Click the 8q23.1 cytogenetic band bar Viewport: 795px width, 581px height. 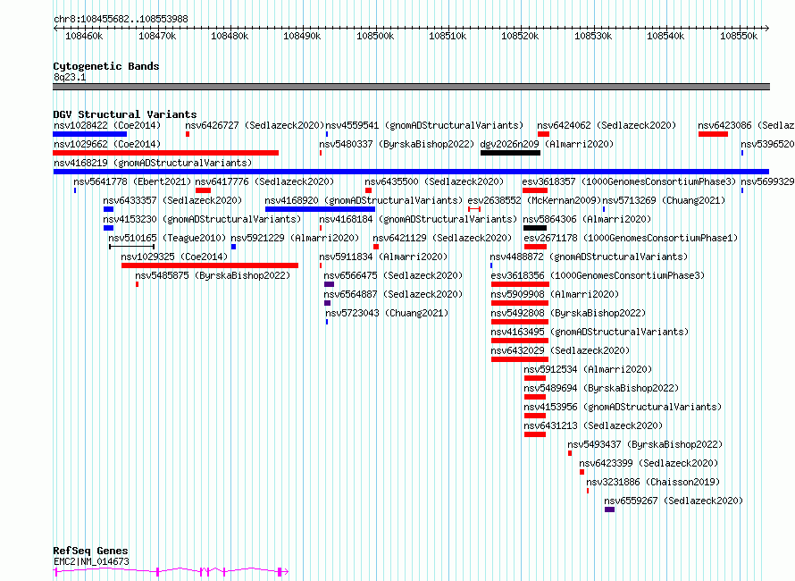point(411,87)
